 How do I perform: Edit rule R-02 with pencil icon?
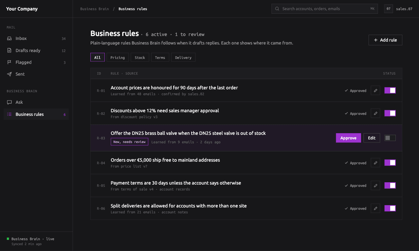[x=375, y=114]
